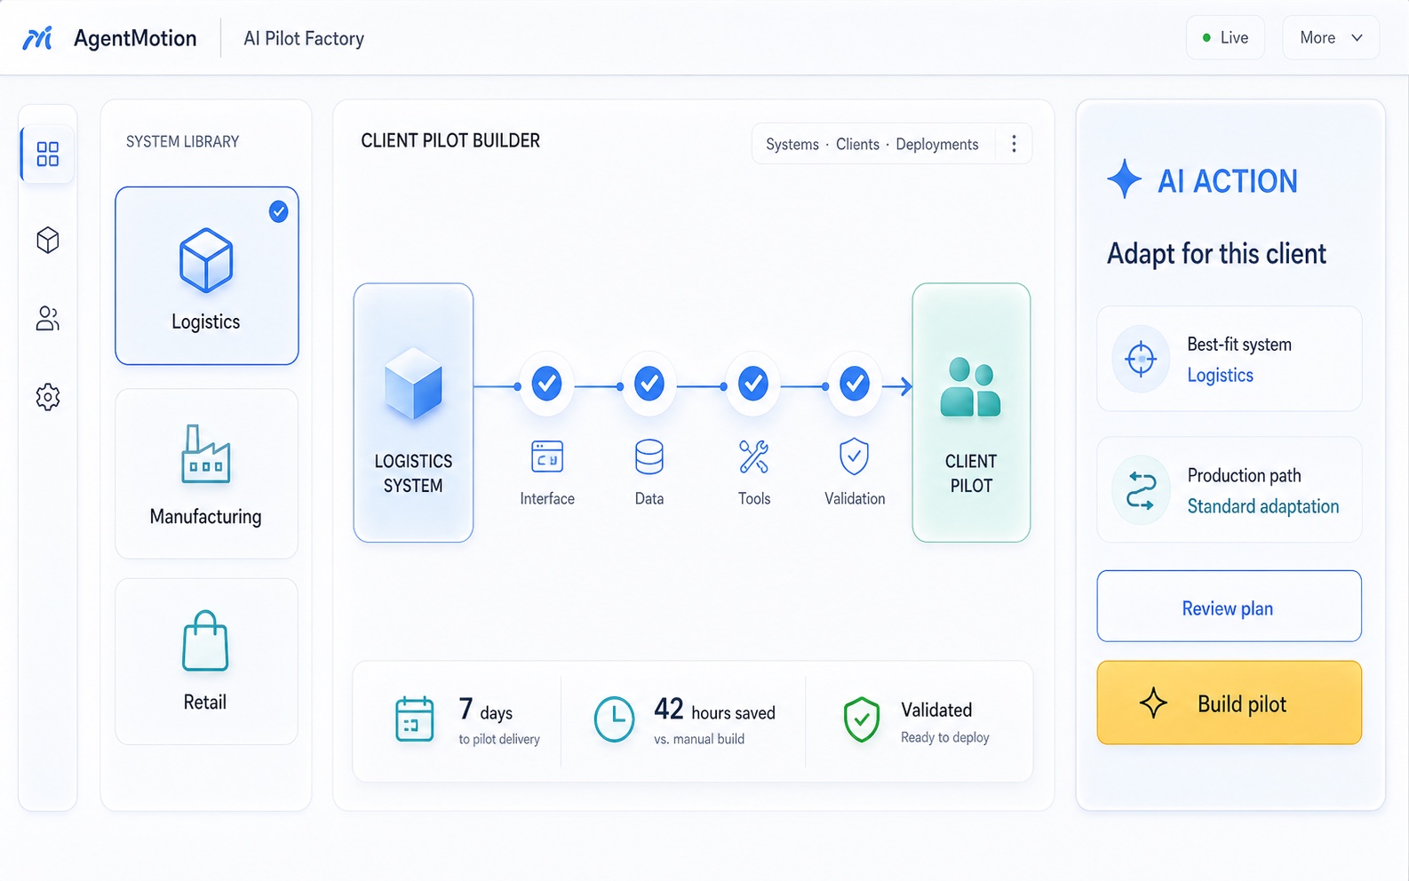Image resolution: width=1409 pixels, height=881 pixels.
Task: Click the Interface window icon
Action: 547,456
